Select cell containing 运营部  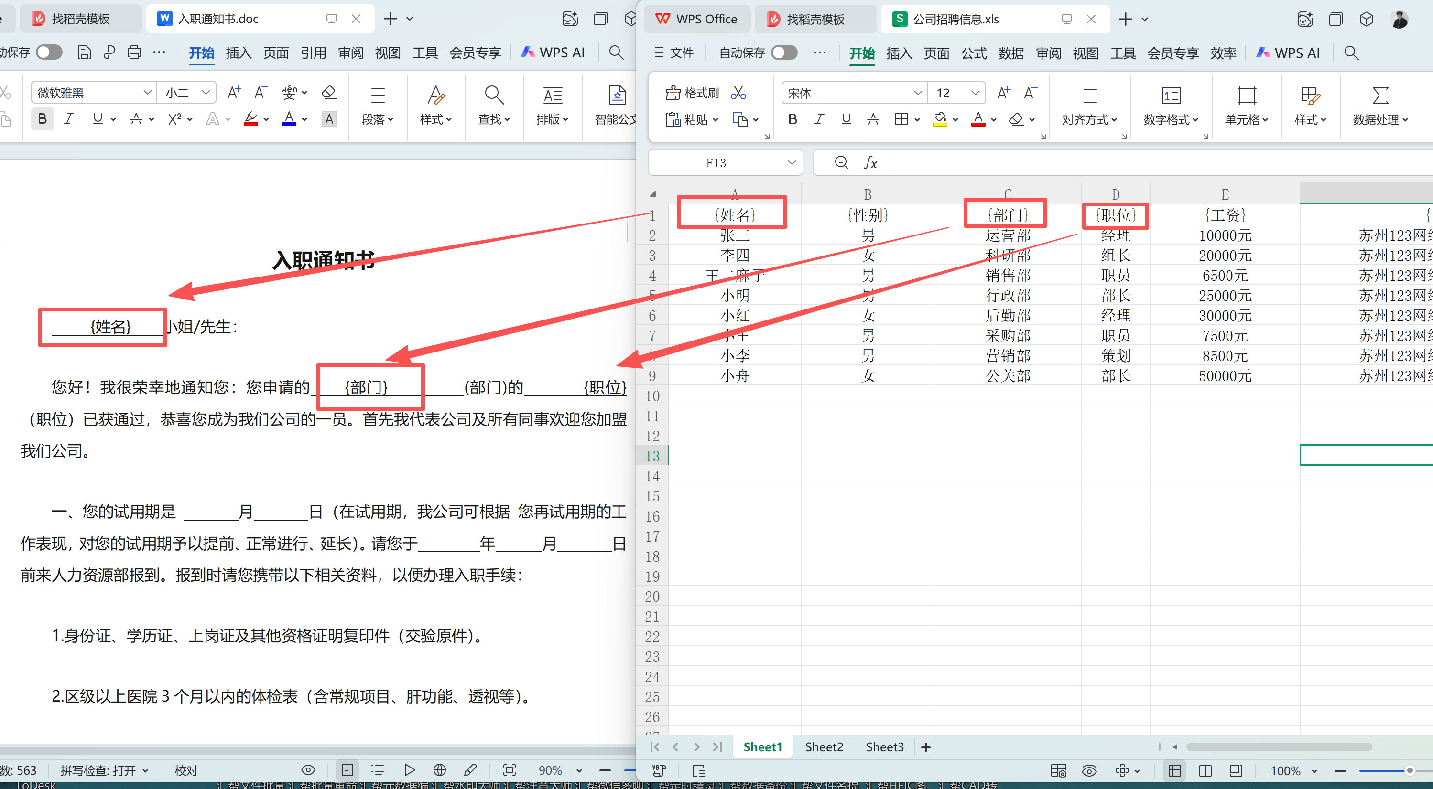(x=1008, y=235)
